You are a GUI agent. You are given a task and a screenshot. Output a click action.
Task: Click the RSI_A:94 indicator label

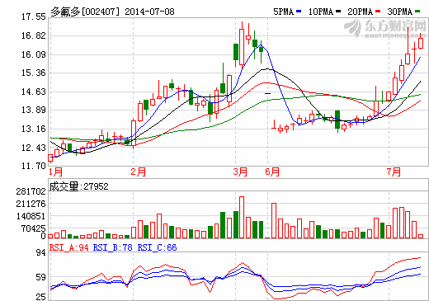pyautogui.click(x=69, y=247)
